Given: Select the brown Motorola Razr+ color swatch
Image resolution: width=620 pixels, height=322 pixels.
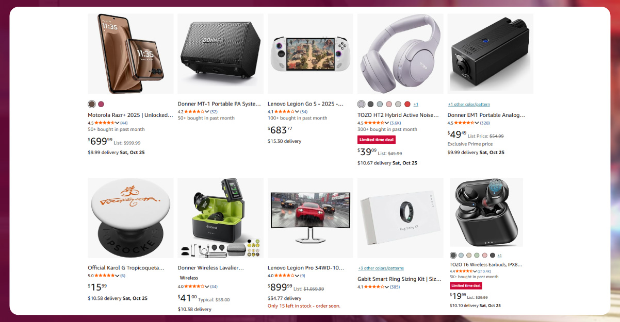Looking at the screenshot, I should tap(92, 104).
